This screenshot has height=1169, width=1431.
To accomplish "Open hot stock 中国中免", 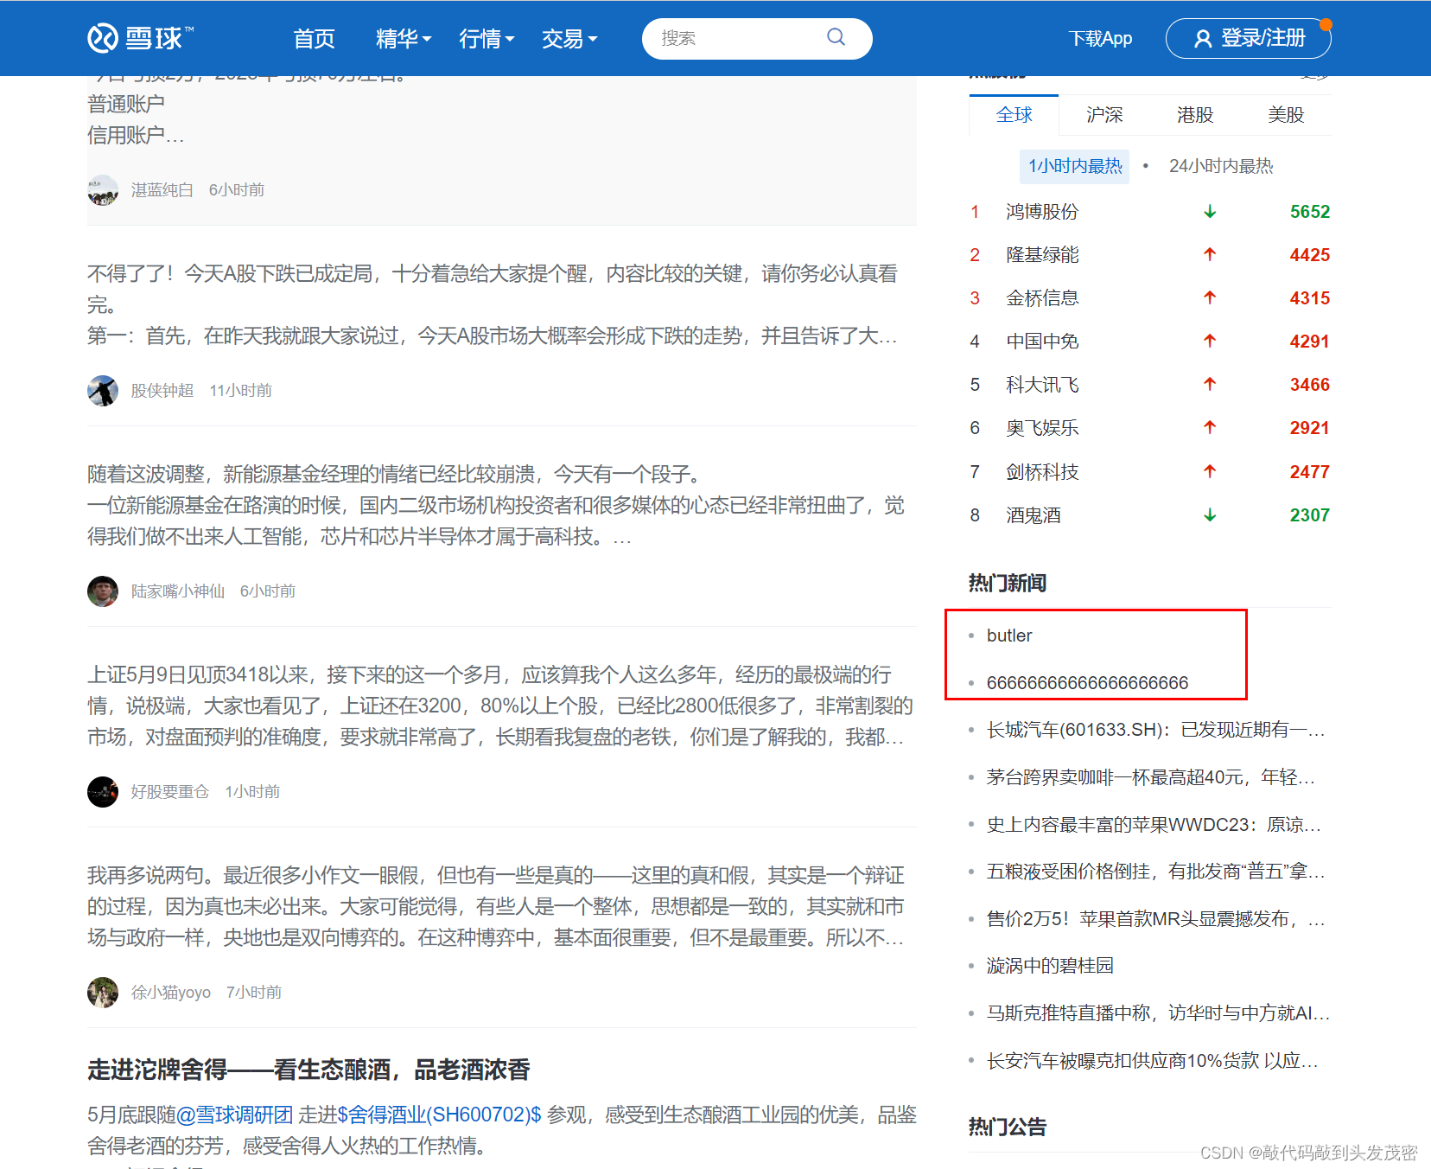I will (x=1042, y=342).
